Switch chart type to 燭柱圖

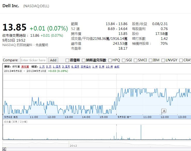(x=25, y=66)
